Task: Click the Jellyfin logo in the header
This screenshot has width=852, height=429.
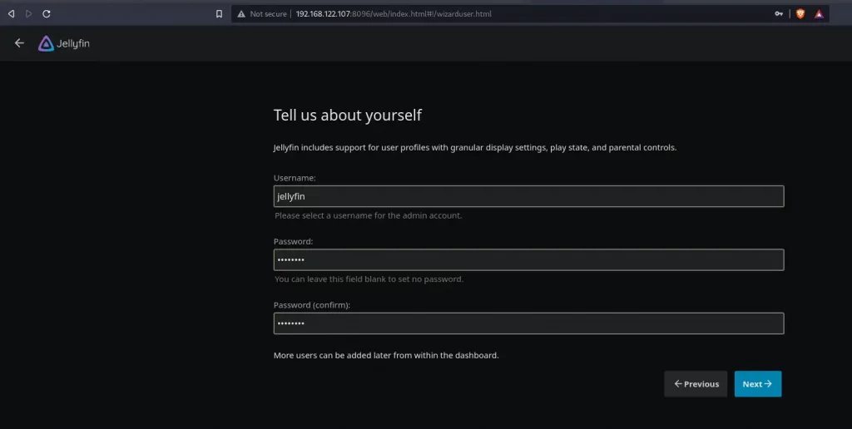Action: [64, 43]
